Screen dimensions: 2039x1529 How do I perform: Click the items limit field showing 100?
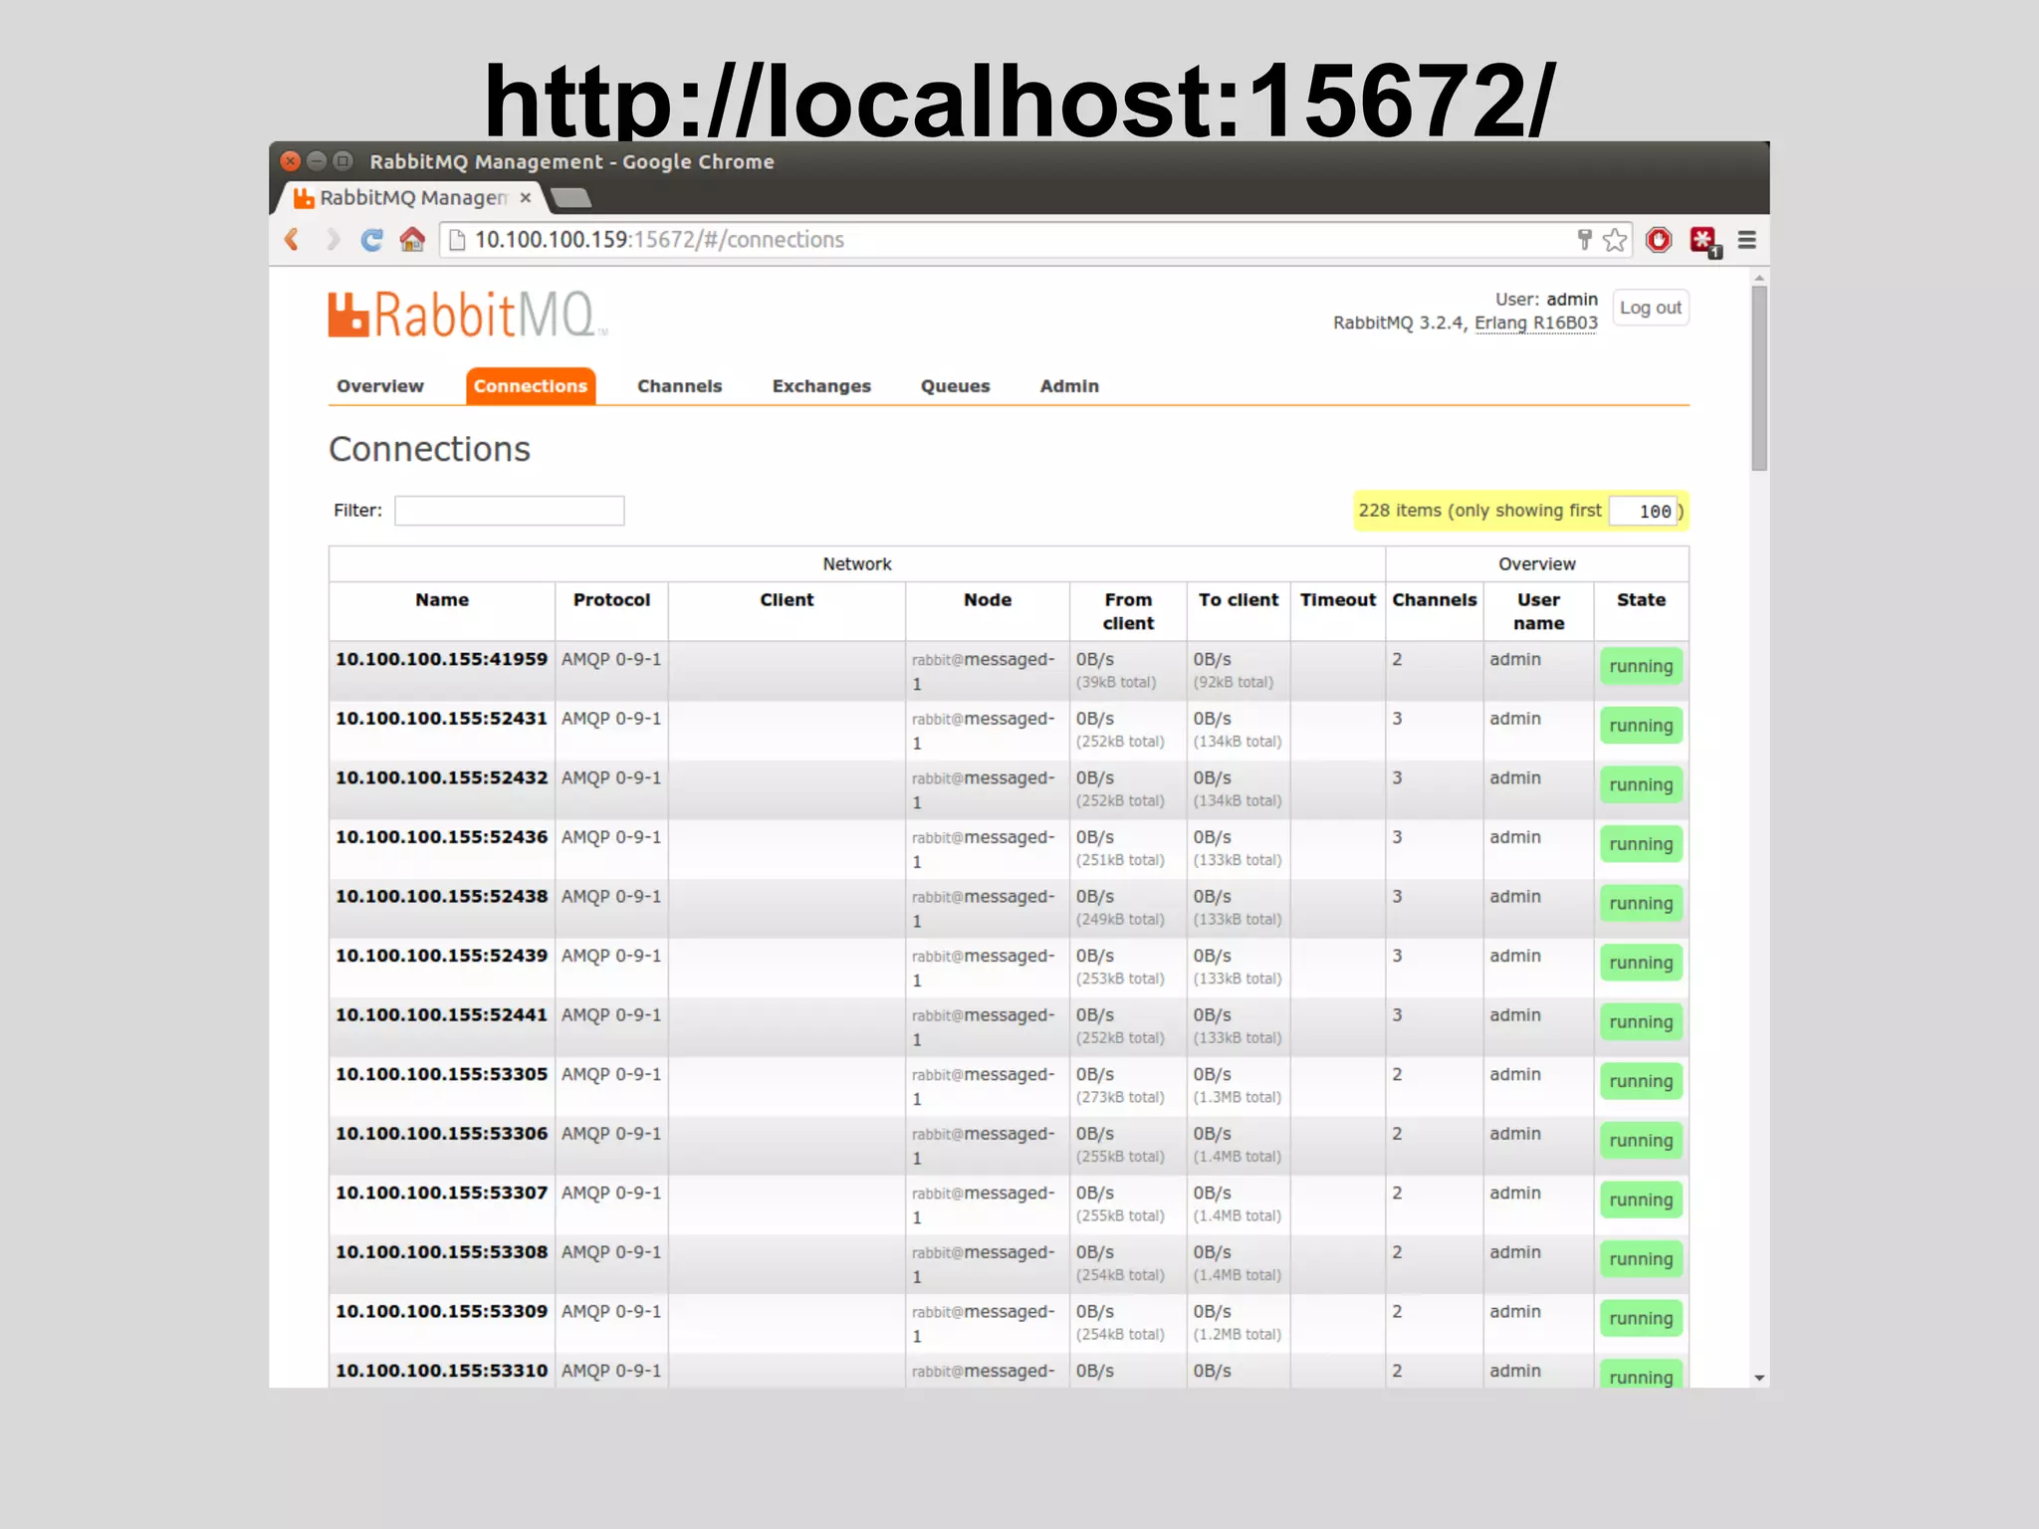[1644, 511]
